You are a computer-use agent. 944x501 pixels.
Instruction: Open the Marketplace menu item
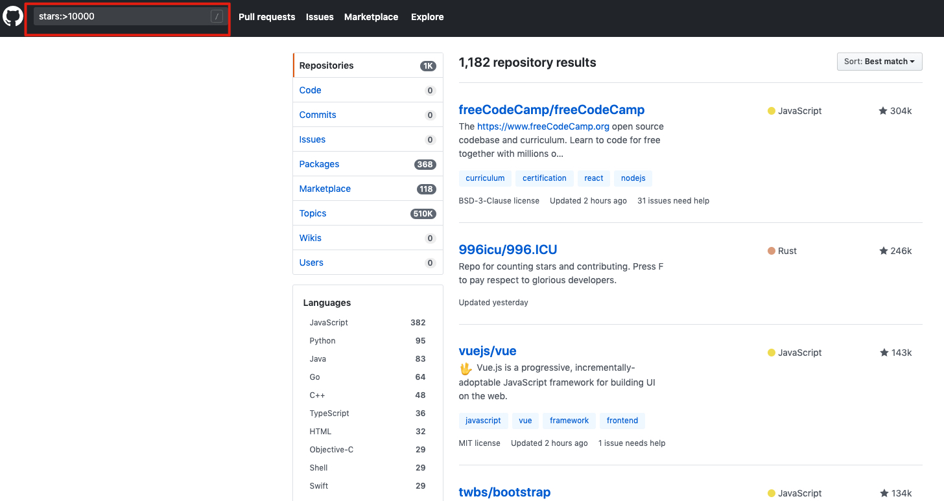click(371, 17)
